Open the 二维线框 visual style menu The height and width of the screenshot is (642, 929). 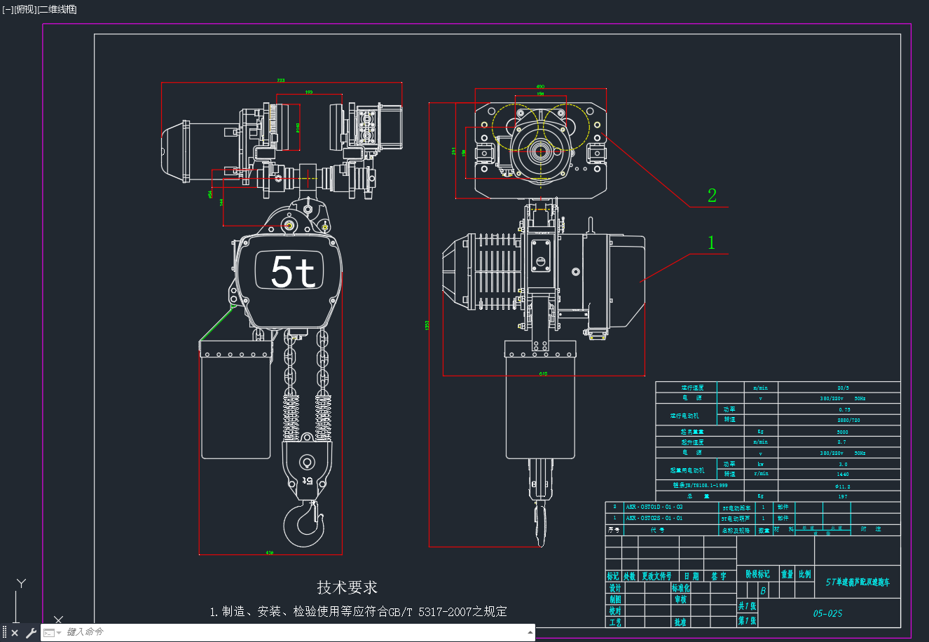tap(57, 9)
